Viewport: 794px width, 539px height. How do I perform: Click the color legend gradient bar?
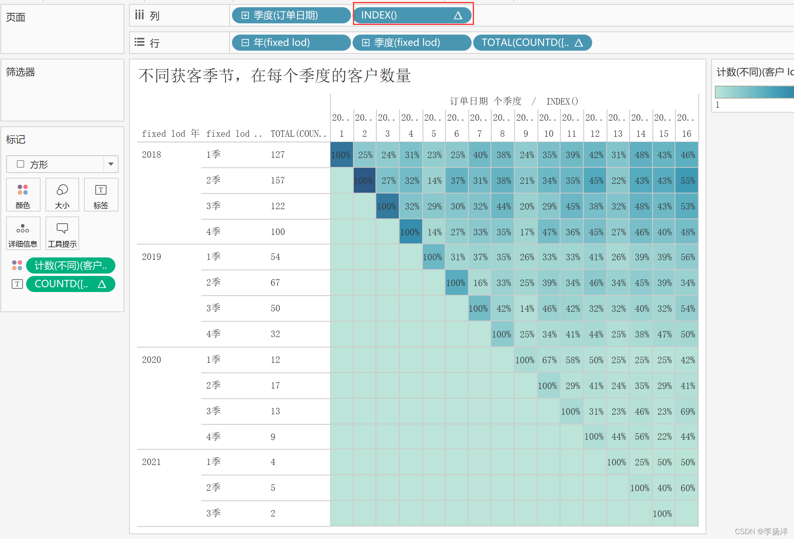point(754,92)
